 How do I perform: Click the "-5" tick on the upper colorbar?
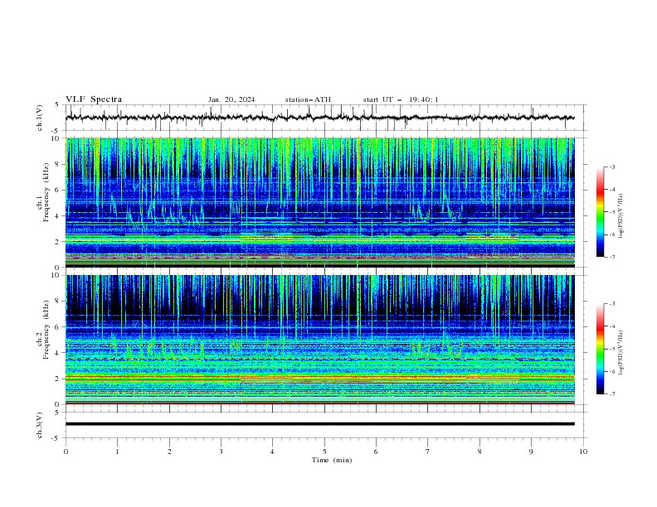click(612, 212)
